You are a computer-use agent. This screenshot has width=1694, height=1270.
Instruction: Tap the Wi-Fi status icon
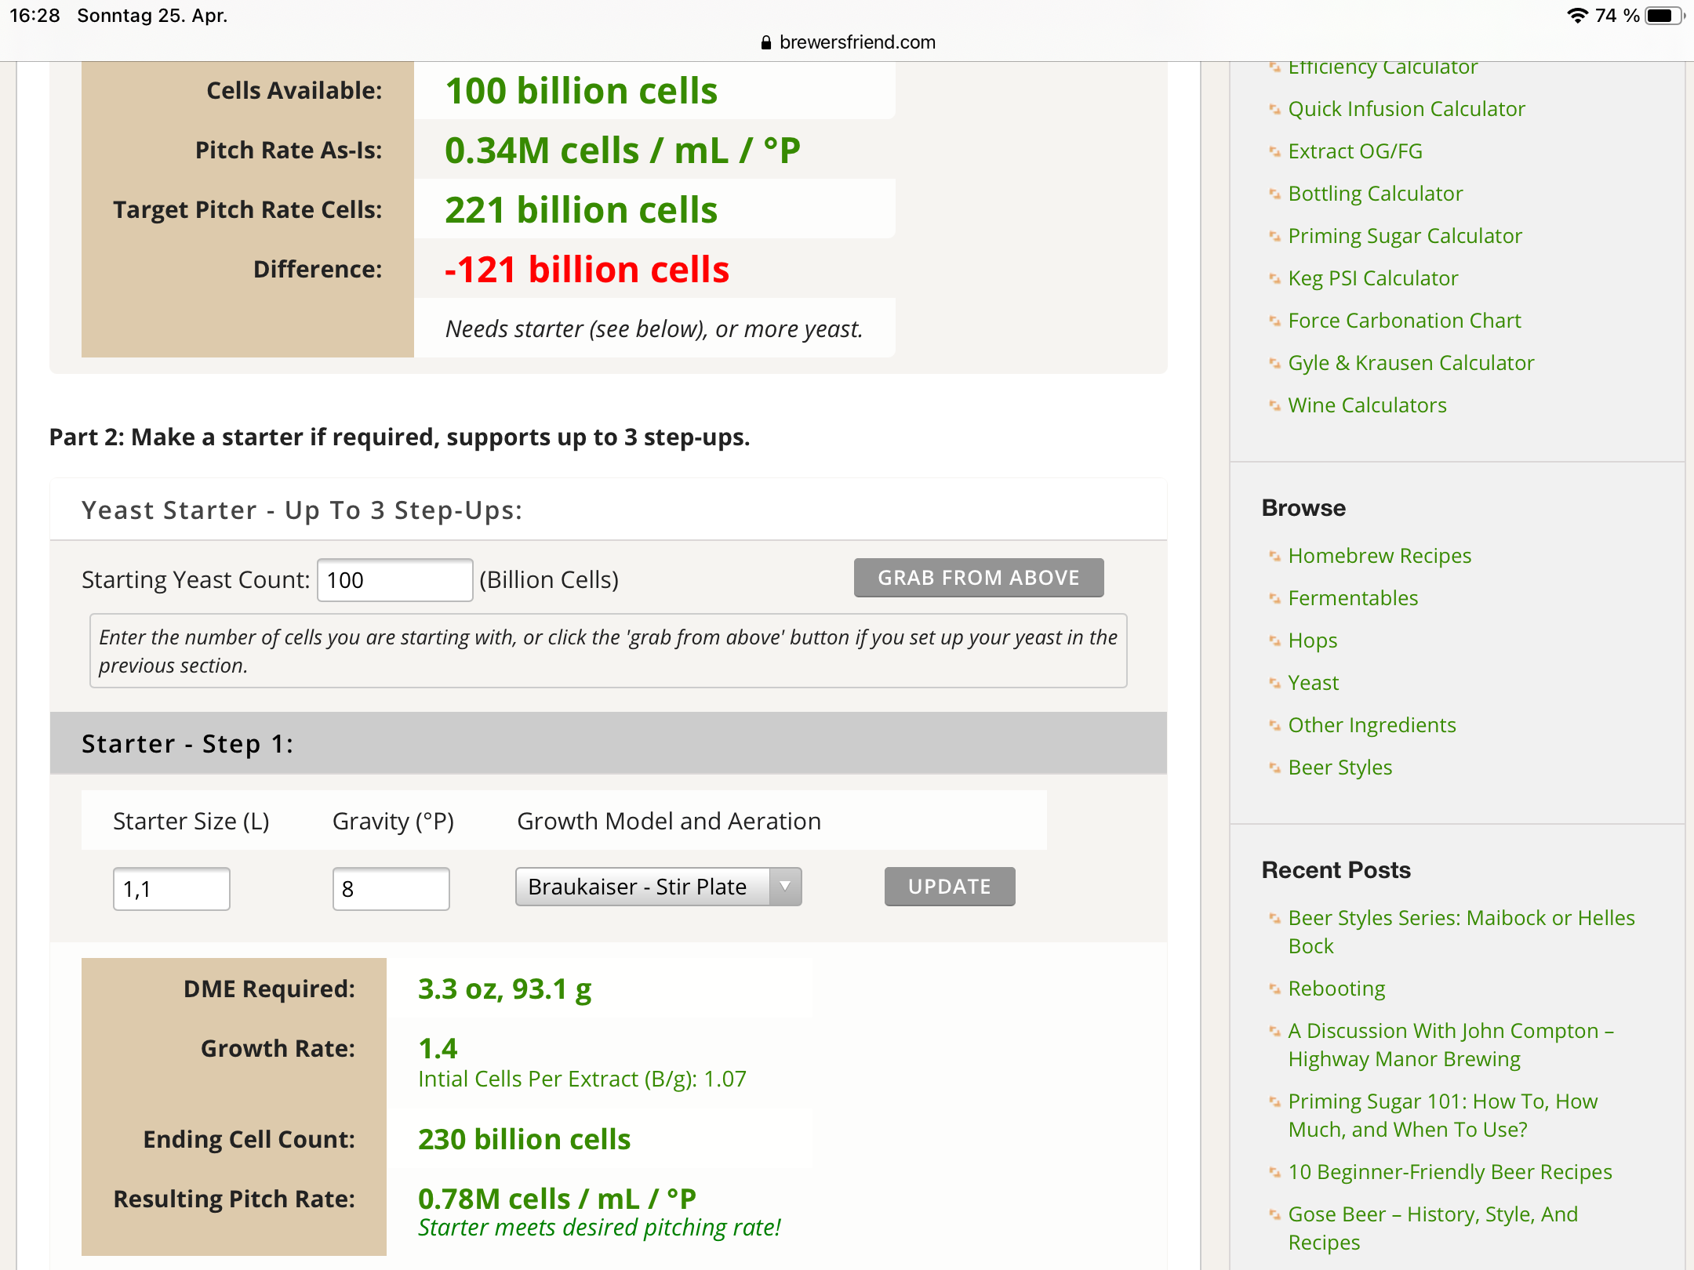[x=1576, y=16]
